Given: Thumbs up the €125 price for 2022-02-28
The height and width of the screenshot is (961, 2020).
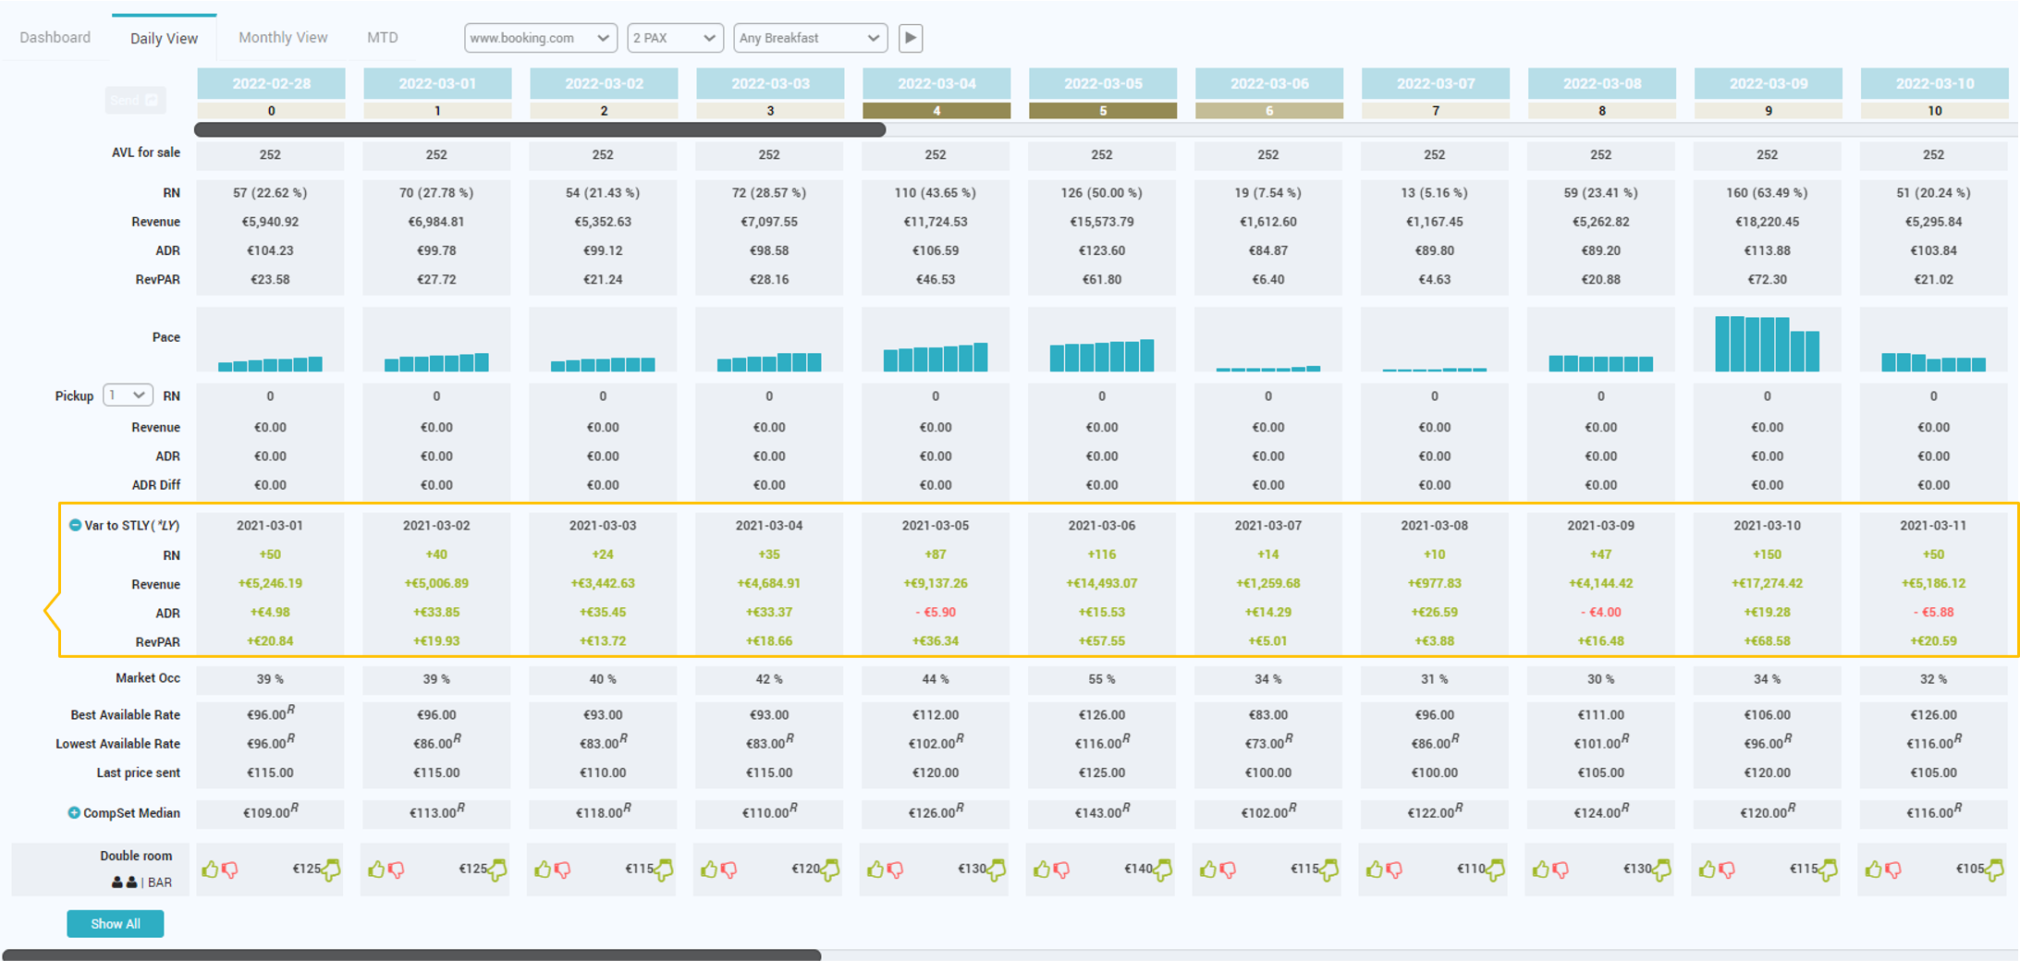Looking at the screenshot, I should click(x=210, y=869).
